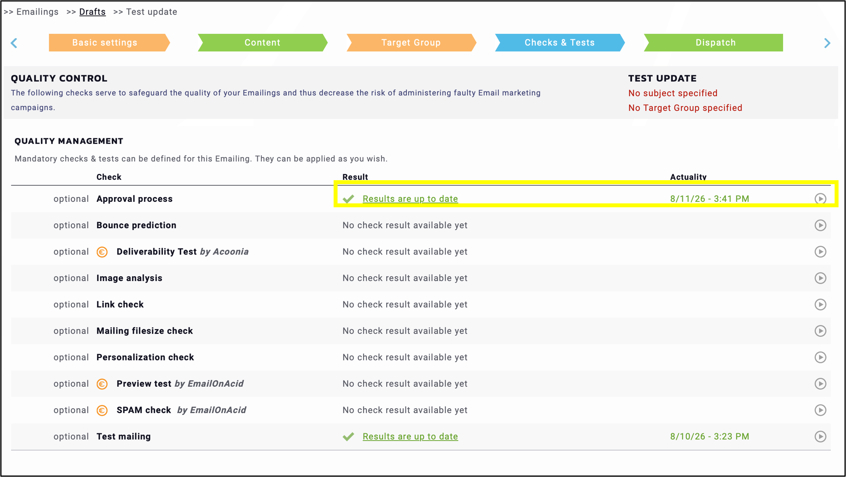Open Drafts breadcrumb link
This screenshot has width=846, height=477.
pos(92,12)
